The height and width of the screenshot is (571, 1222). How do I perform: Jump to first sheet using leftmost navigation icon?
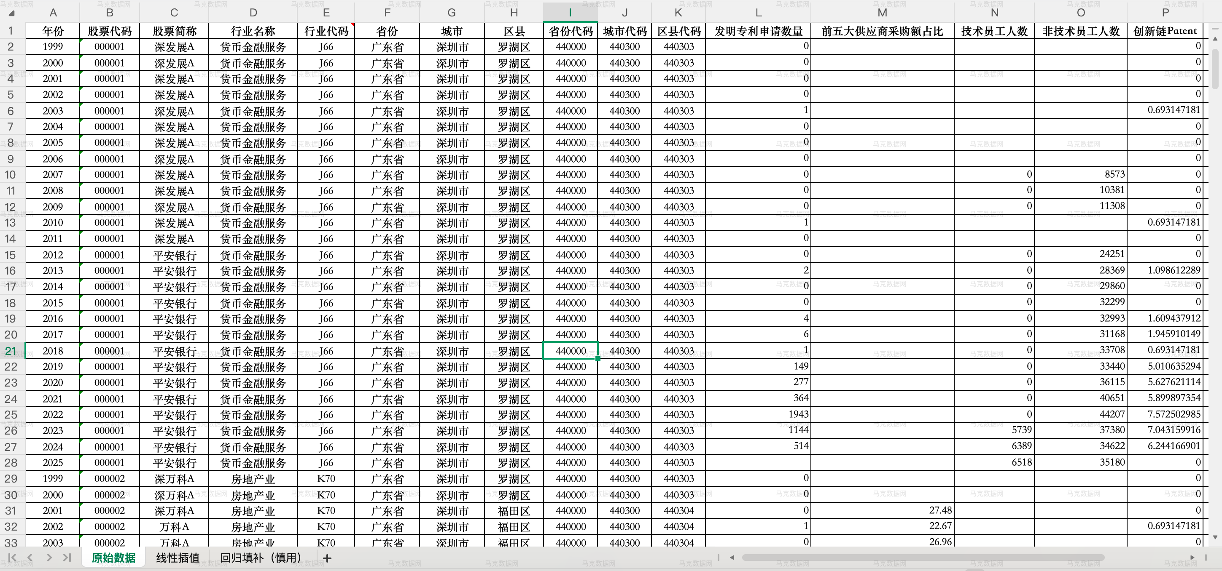pos(12,558)
